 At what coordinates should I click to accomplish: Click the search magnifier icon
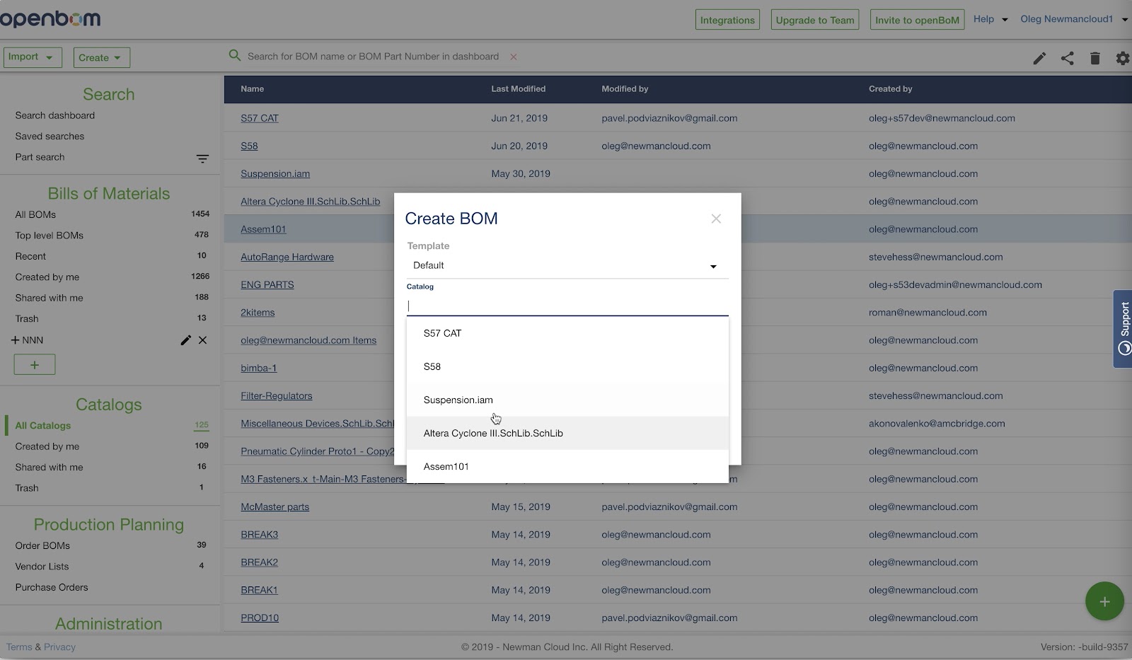pos(235,55)
